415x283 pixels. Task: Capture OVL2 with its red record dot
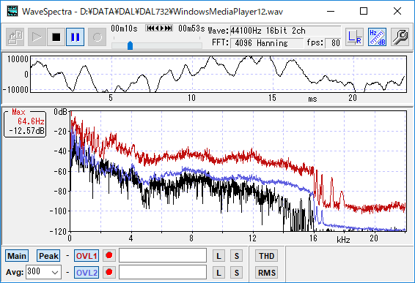pyautogui.click(x=109, y=272)
